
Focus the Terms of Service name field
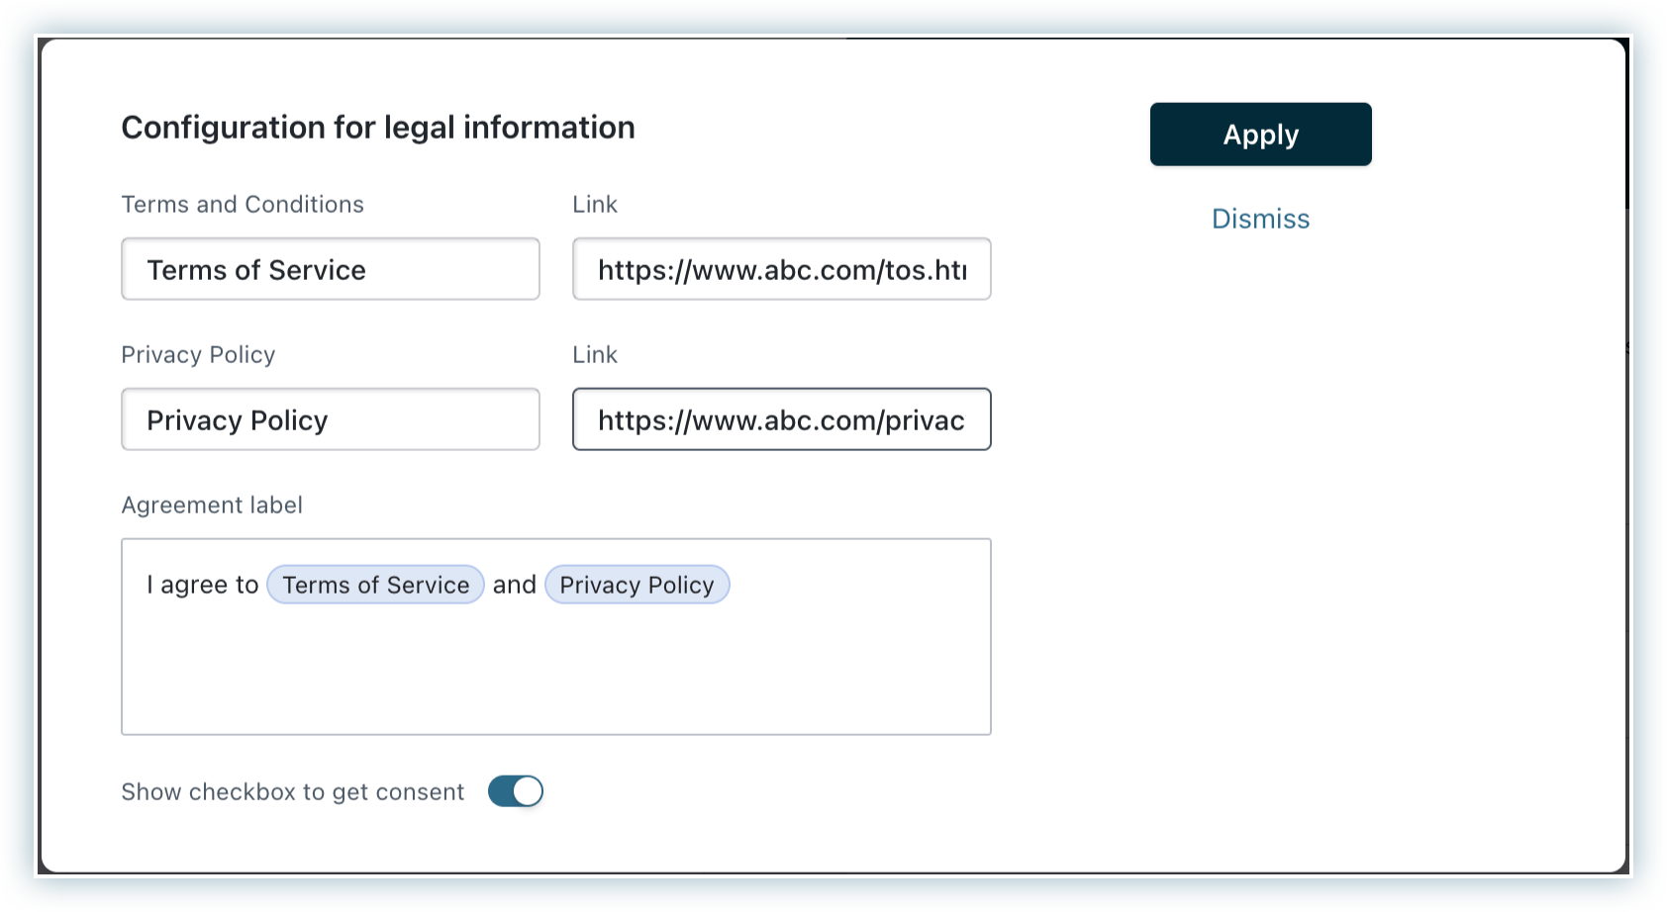[x=330, y=269]
